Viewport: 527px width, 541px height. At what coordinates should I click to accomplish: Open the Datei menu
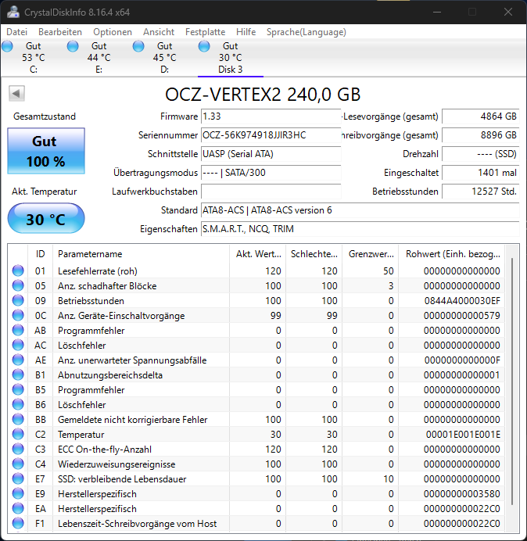(17, 32)
